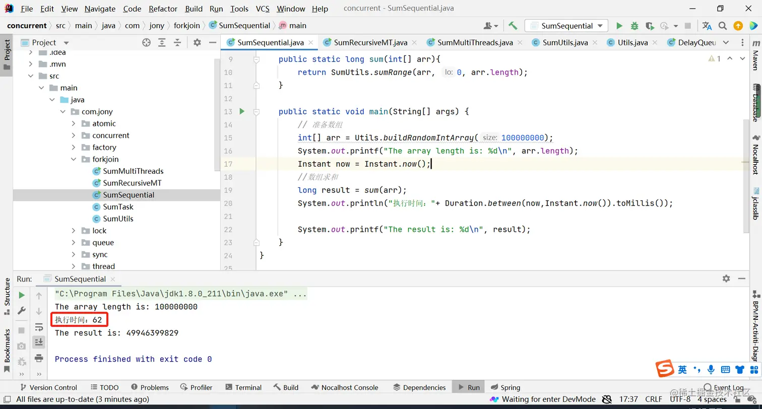
Task: Expand all in the Project panel toolbar
Action: [x=162, y=43]
